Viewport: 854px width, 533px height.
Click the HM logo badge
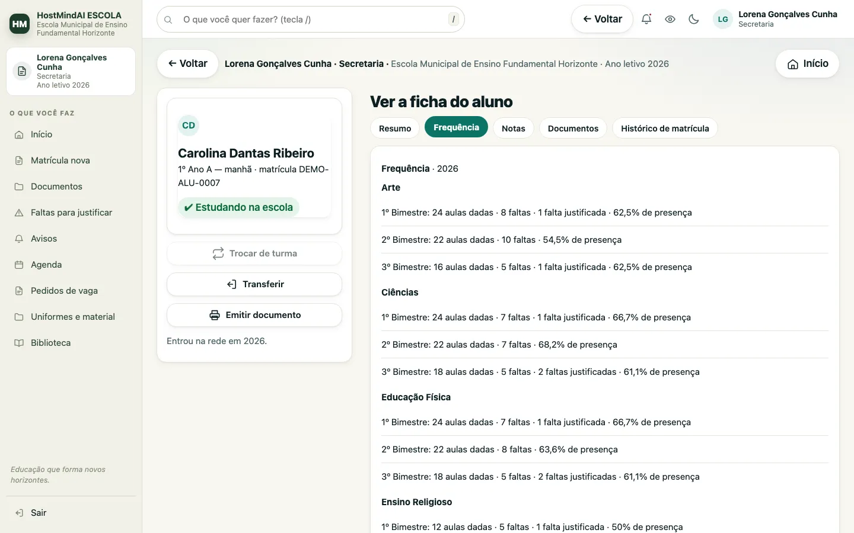pyautogui.click(x=20, y=24)
